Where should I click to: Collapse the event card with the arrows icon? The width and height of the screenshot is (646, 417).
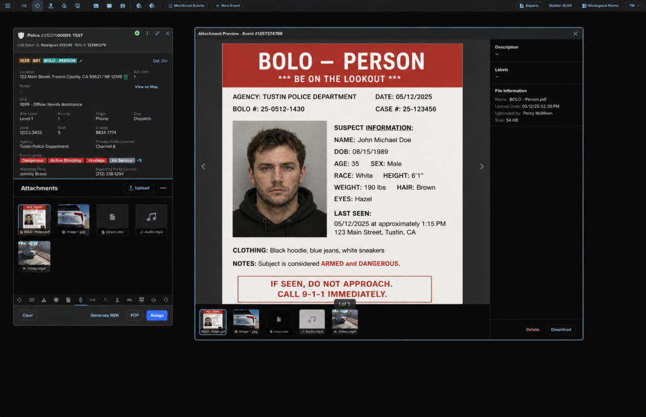pos(157,33)
